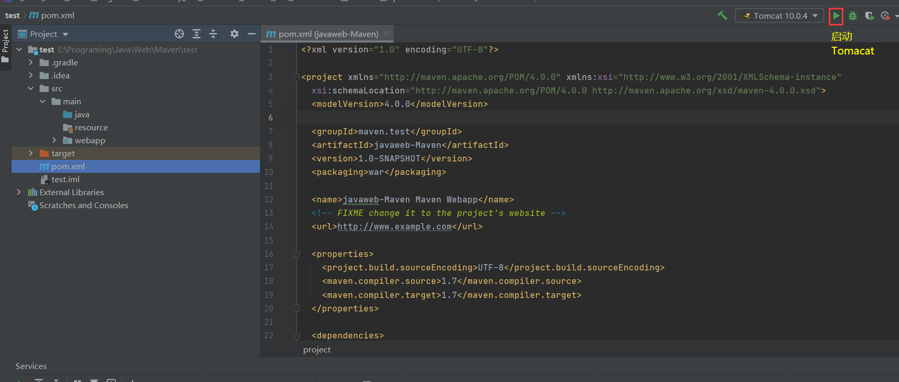The height and width of the screenshot is (382, 899).
Task: Collapse all nodes in the Project panel
Action: [x=213, y=34]
